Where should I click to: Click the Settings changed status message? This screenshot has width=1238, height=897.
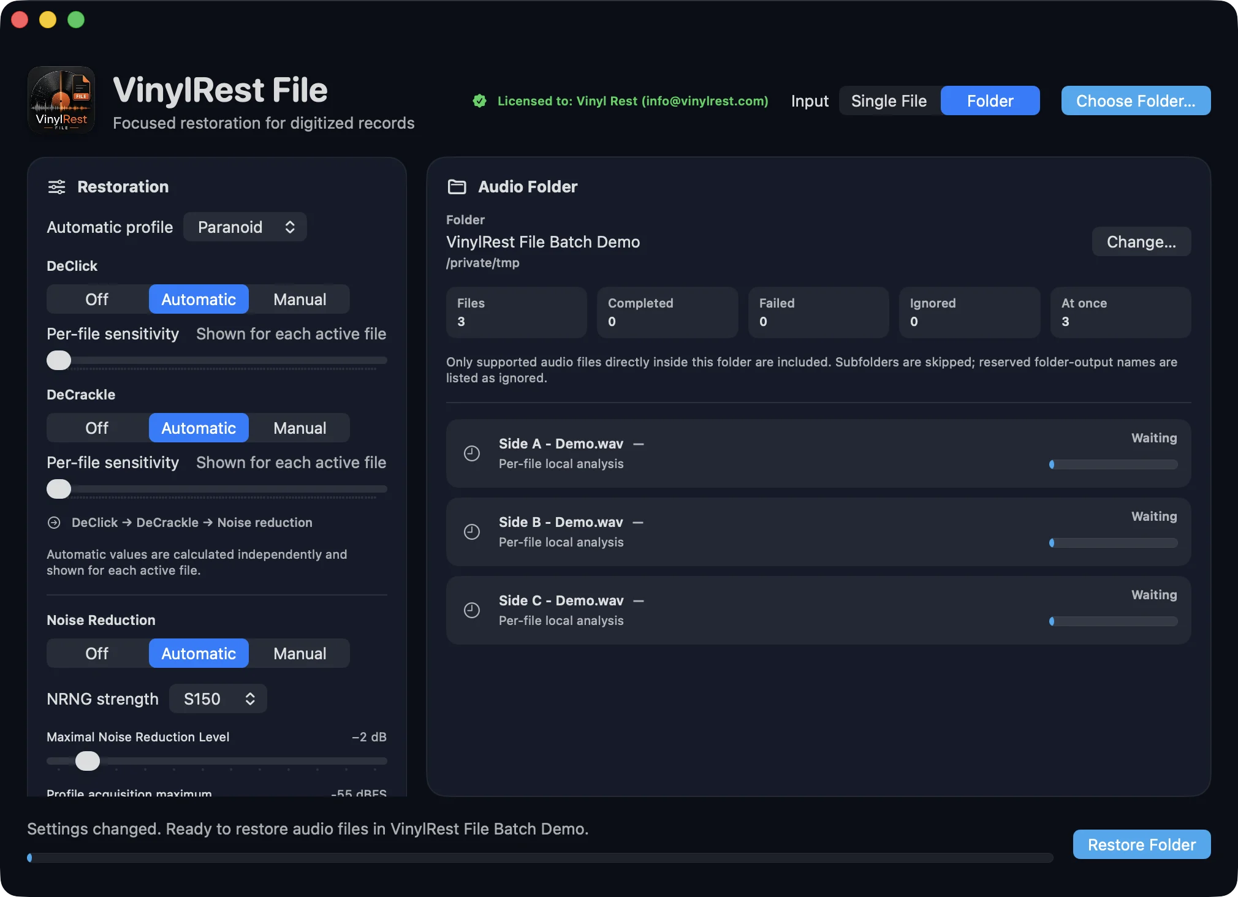pos(308,829)
